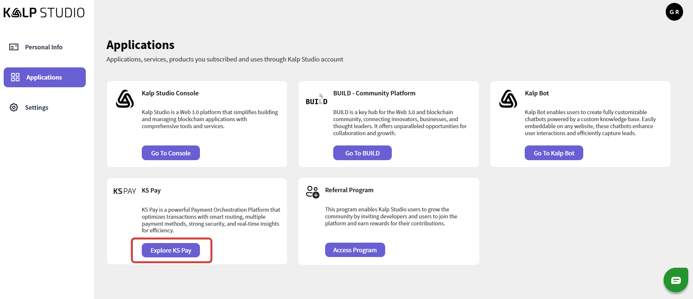
Task: Click the Explore KS Pay button
Action: click(171, 250)
